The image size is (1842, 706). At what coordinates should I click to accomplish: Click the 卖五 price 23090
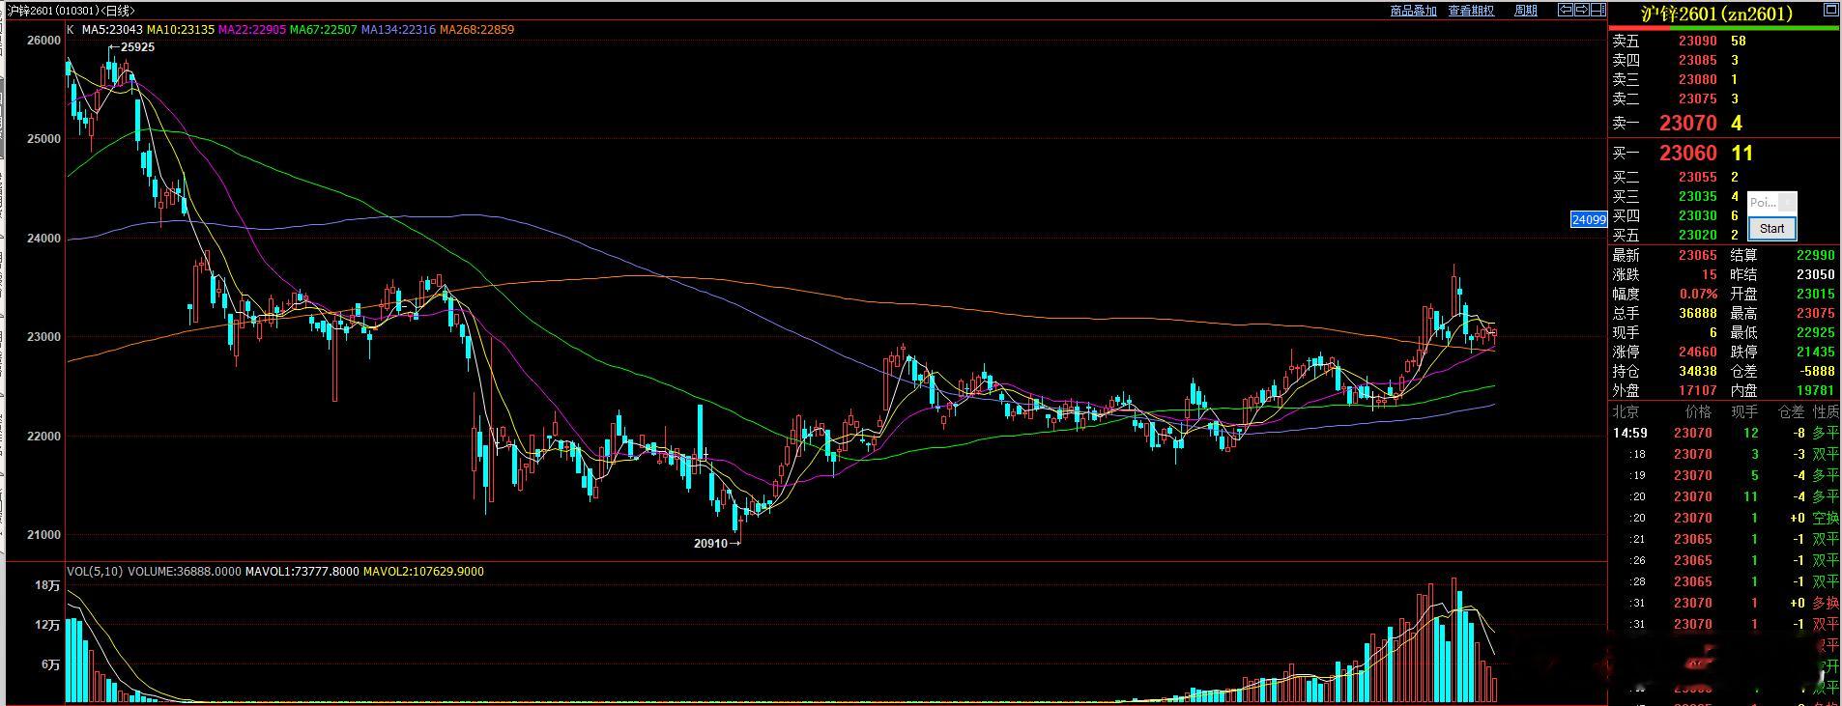(x=1698, y=41)
